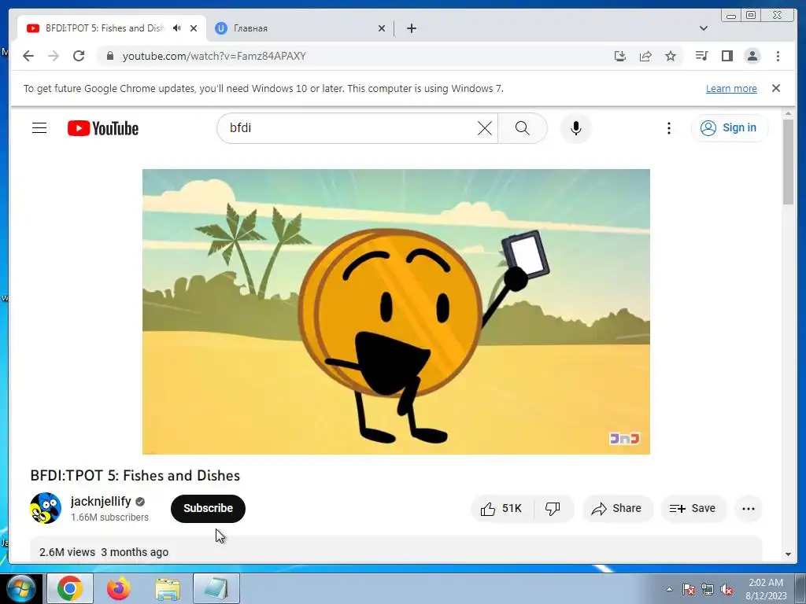Click the address bar URL
Screen dimensions: 806x604
click(214, 56)
